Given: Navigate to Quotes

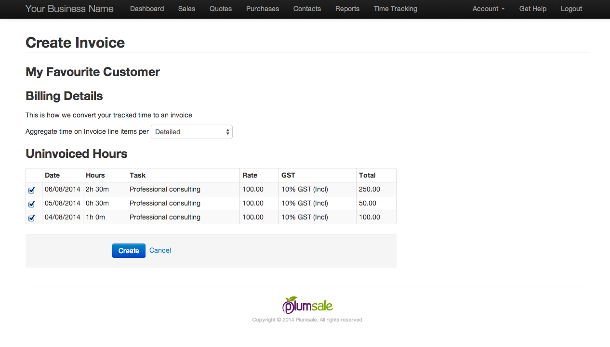Looking at the screenshot, I should 221,9.
